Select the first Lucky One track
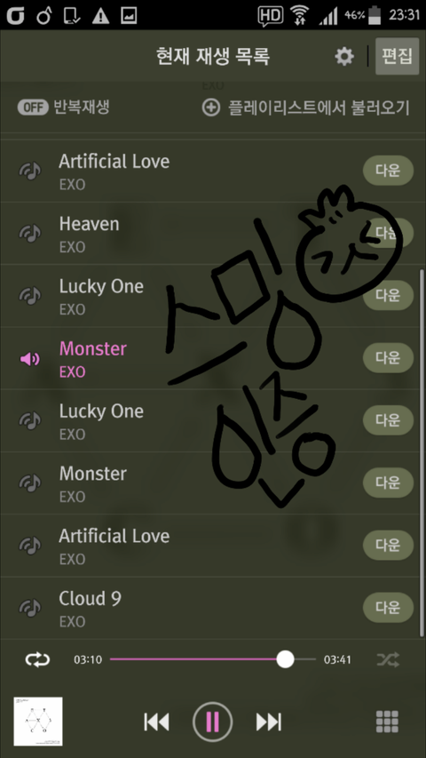 (213, 295)
